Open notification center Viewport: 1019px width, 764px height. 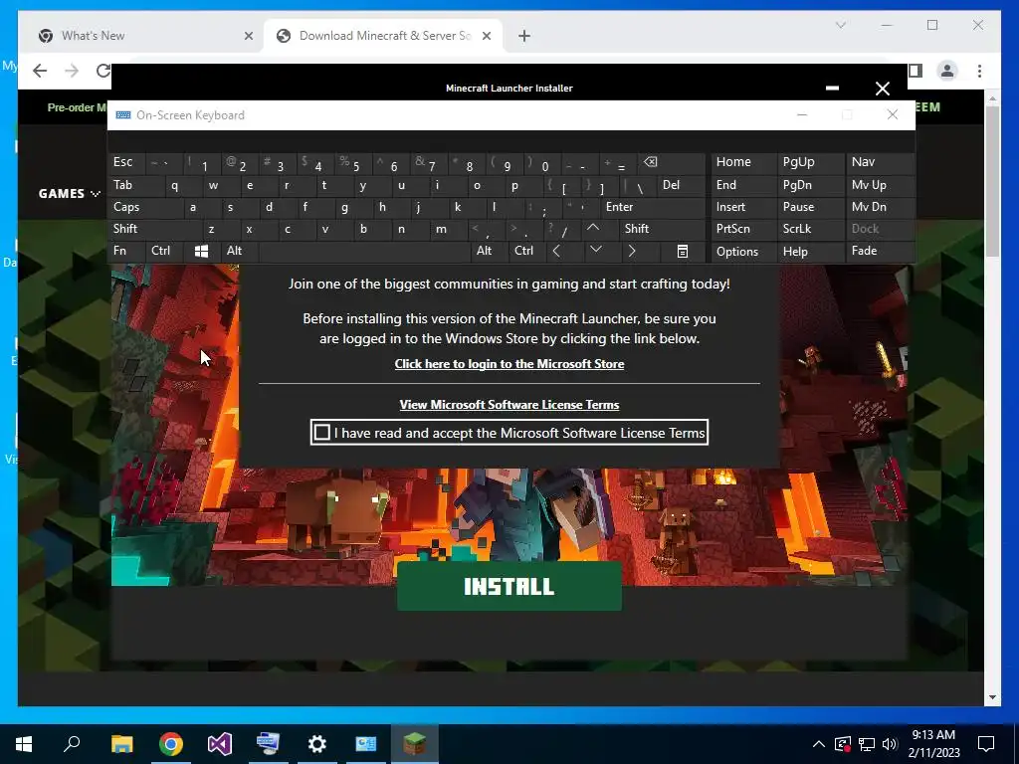pyautogui.click(x=986, y=744)
